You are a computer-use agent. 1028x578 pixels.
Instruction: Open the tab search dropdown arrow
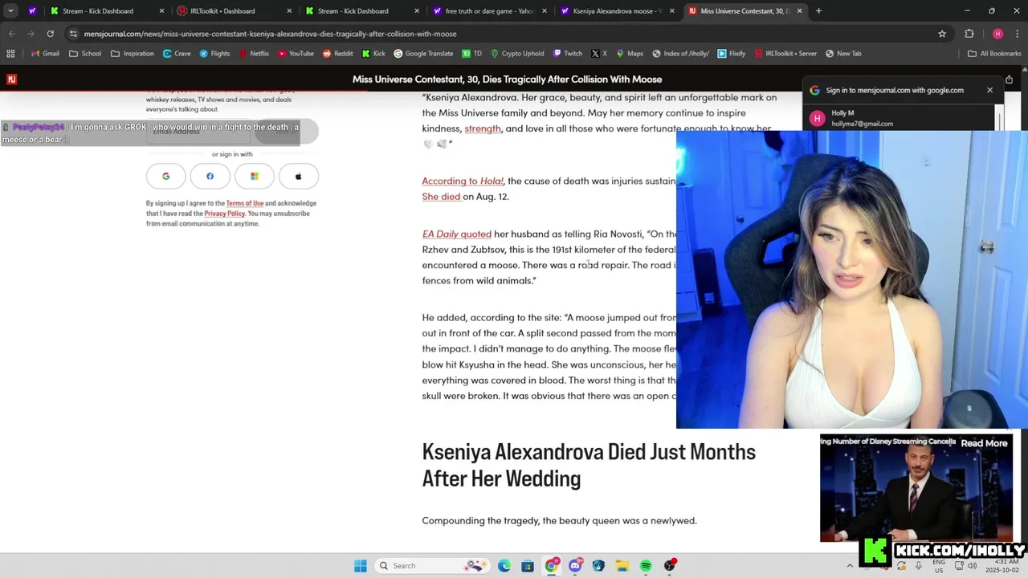click(10, 11)
